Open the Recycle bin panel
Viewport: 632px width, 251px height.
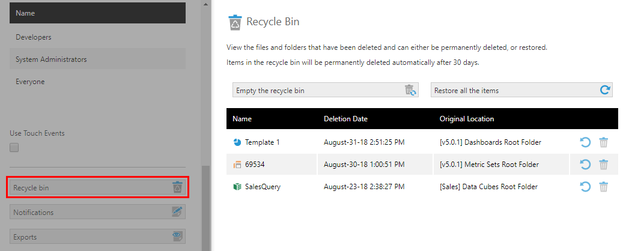click(x=97, y=187)
